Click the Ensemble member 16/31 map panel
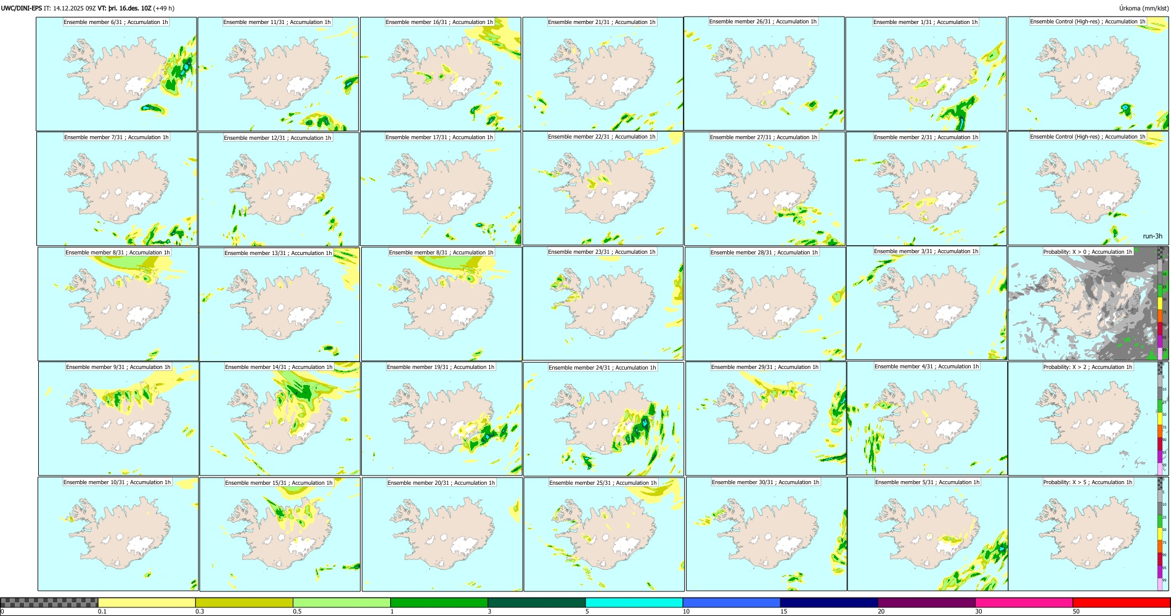 click(441, 74)
